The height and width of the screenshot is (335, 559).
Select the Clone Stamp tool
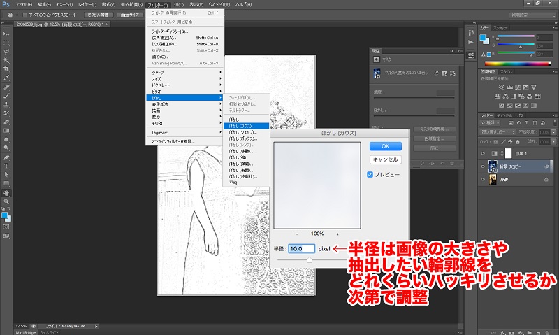click(x=6, y=104)
